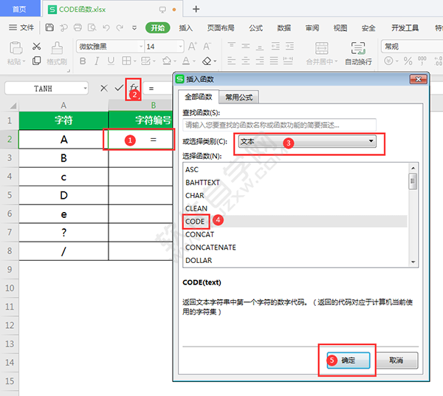
Task: Go to the Home page tab
Action: pos(19,9)
